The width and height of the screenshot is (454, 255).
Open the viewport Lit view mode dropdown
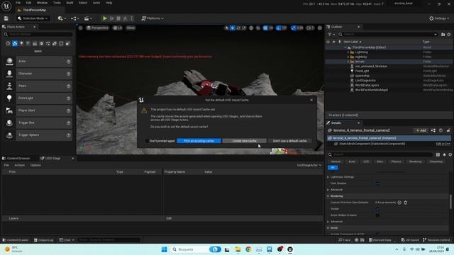[118, 28]
